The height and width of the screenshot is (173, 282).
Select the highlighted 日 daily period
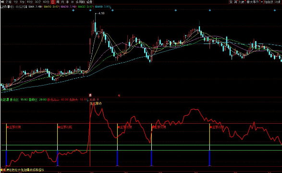coord(53,2)
